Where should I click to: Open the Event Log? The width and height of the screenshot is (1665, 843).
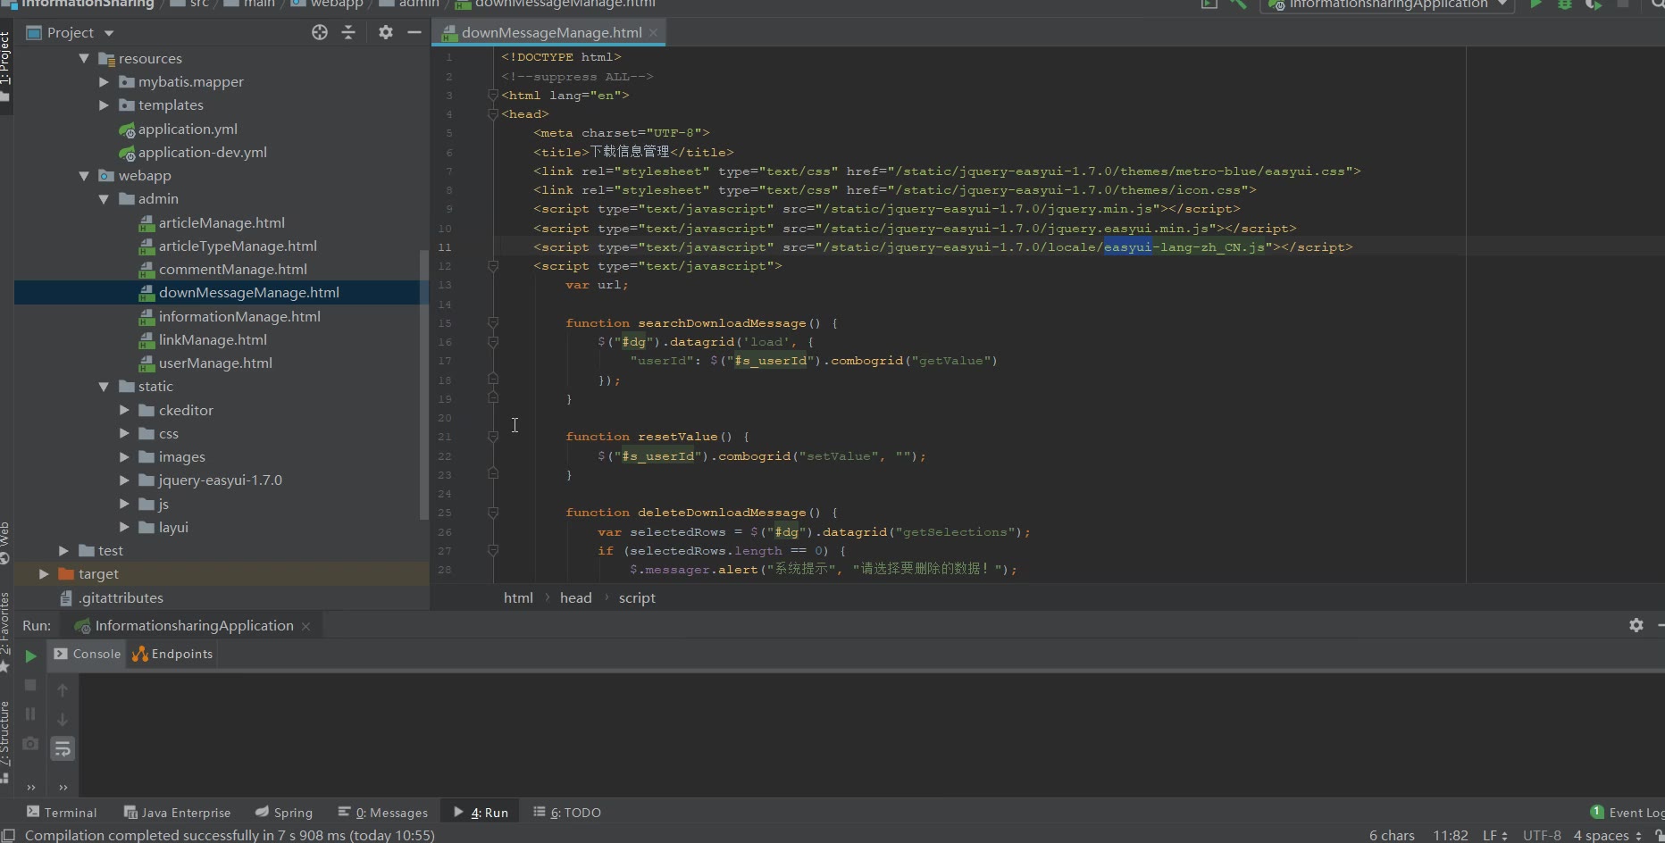(1627, 813)
